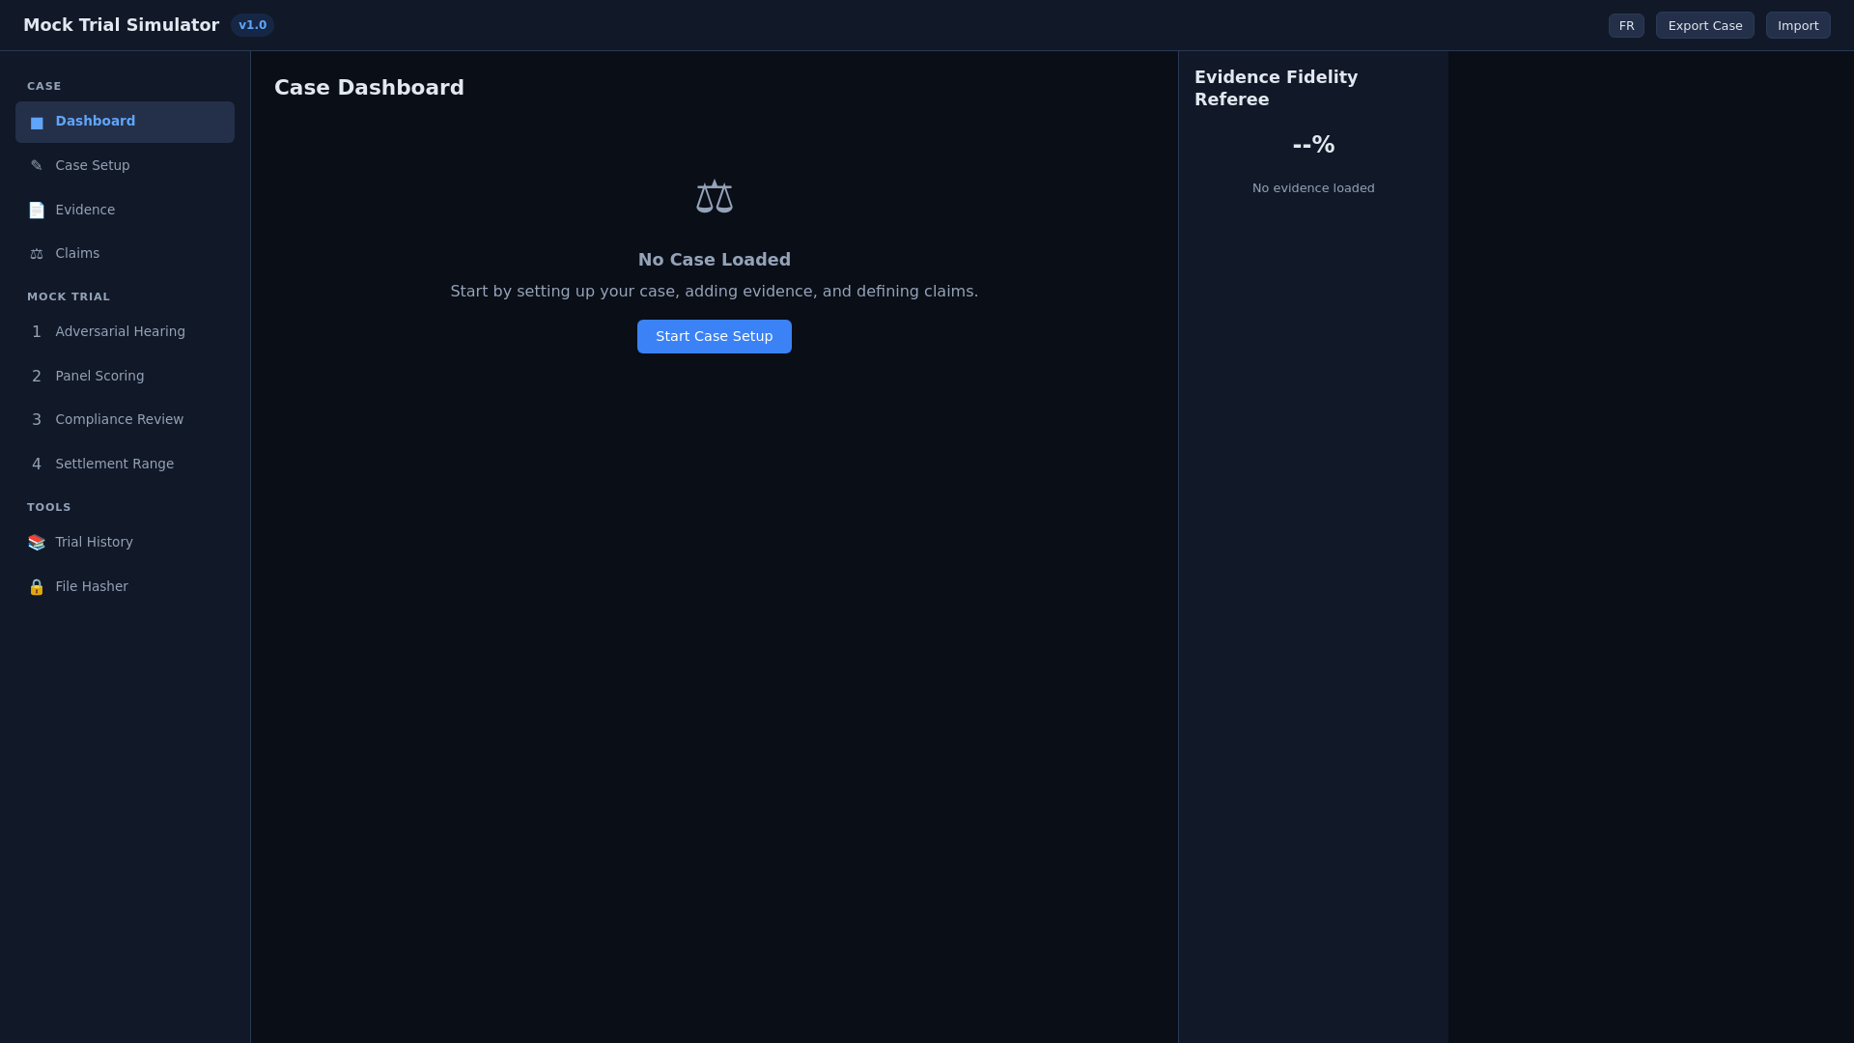This screenshot has height=1043, width=1854.
Task: Click the step 1 number beside Adversarial Hearing
Action: [x=37, y=332]
